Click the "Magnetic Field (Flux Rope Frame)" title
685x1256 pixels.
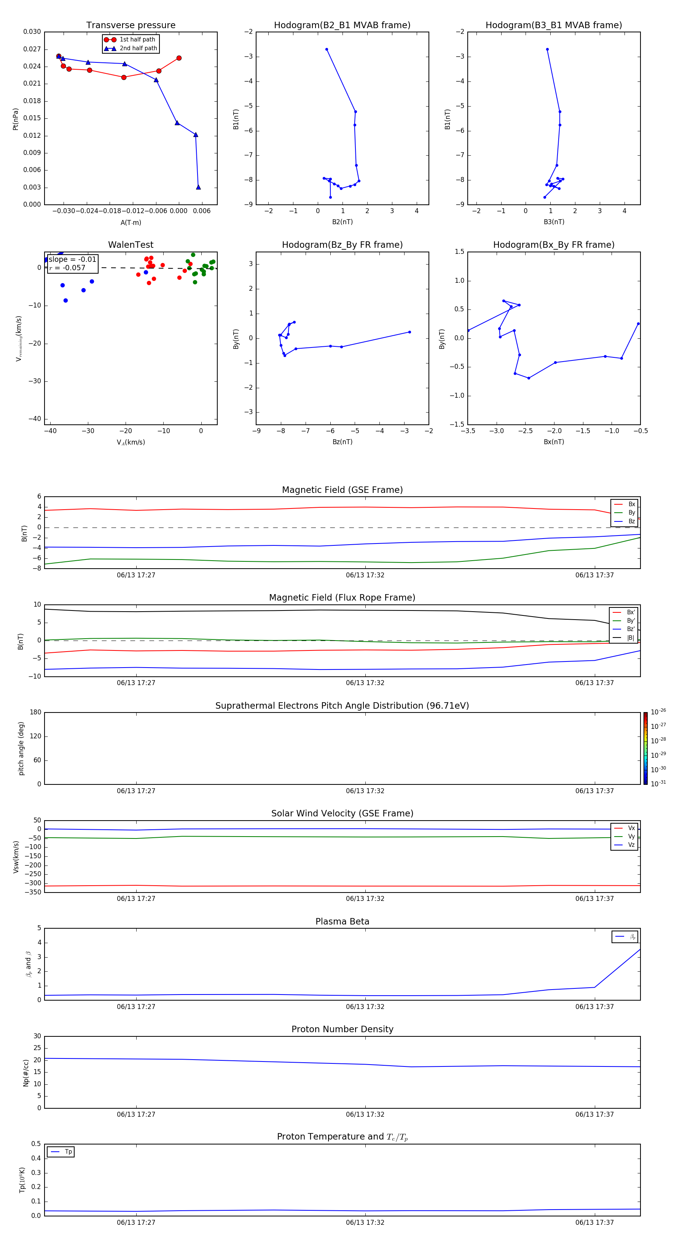click(x=342, y=598)
